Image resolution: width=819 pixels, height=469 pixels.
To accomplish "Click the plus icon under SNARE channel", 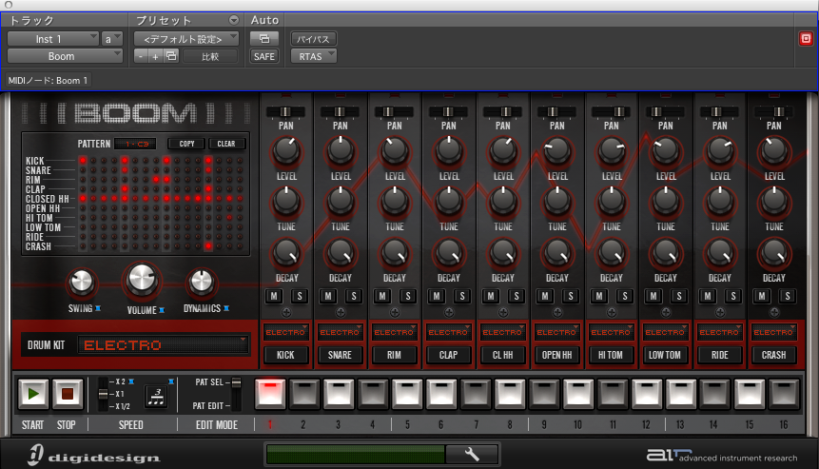I will click(x=341, y=312).
